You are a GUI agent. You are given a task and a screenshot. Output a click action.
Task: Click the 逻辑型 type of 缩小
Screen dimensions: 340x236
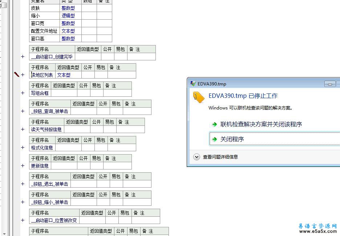(68, 16)
